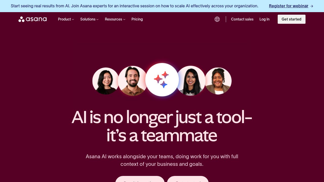This screenshot has width=324, height=182.
Task: Click the arrow after Register for webinar
Action: (312, 6)
